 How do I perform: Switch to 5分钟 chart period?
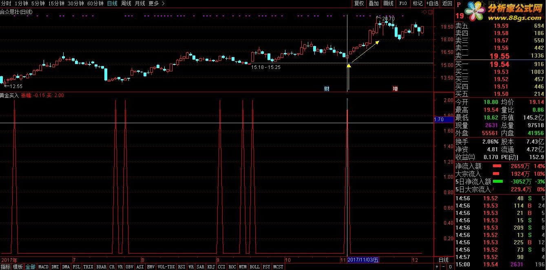pos(38,3)
